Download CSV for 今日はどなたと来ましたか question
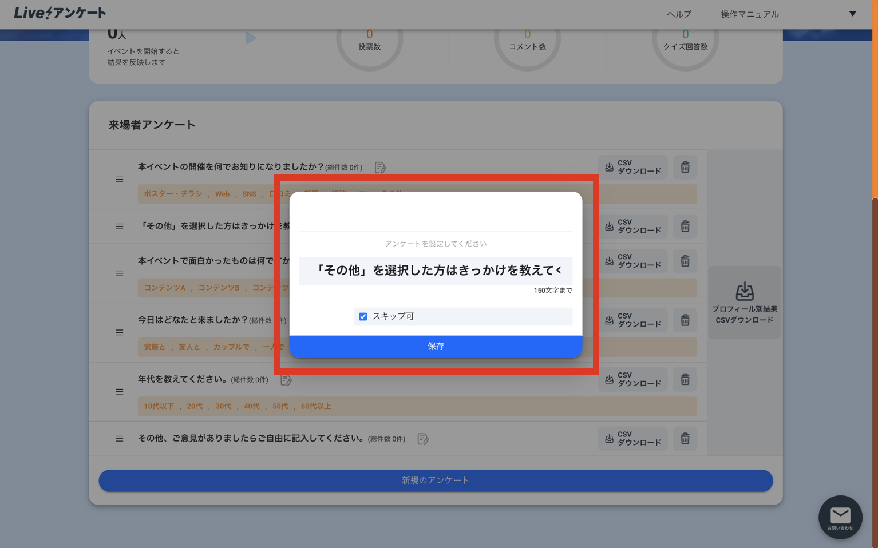 point(632,320)
